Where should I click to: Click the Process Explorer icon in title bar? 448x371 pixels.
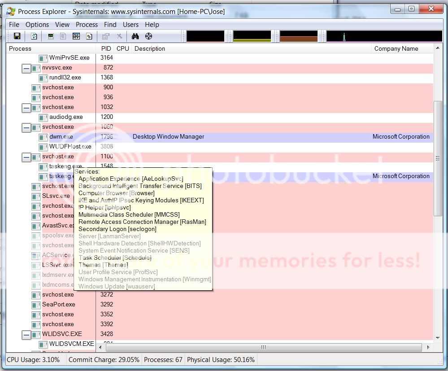coord(11,11)
